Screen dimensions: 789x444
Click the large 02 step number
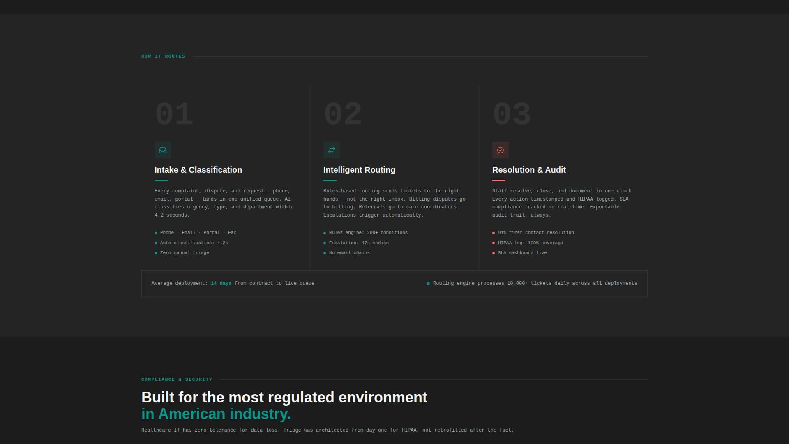tap(343, 114)
